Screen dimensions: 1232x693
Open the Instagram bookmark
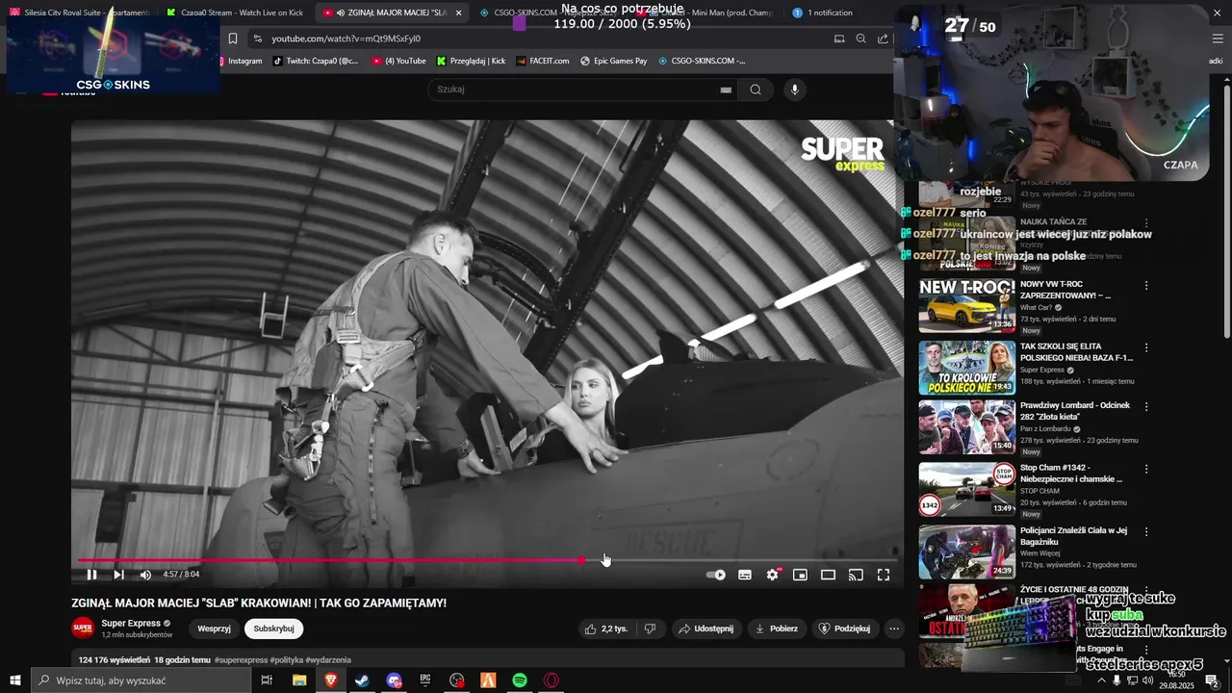click(x=241, y=61)
